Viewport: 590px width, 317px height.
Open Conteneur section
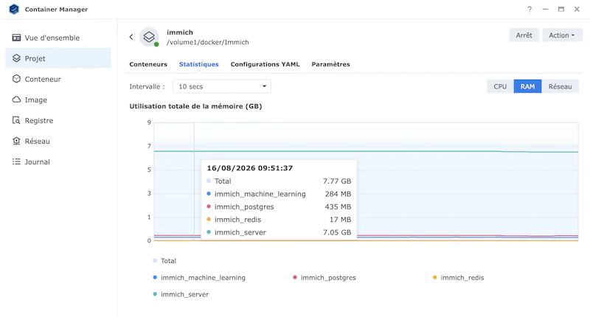[58, 79]
